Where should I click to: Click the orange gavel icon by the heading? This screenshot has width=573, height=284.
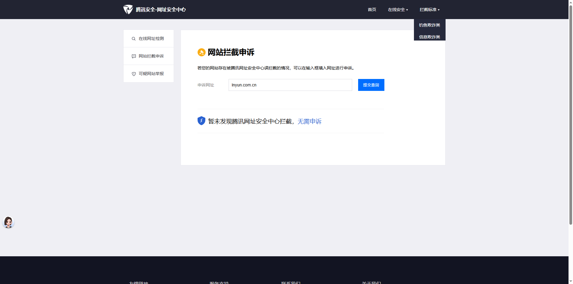coord(201,52)
